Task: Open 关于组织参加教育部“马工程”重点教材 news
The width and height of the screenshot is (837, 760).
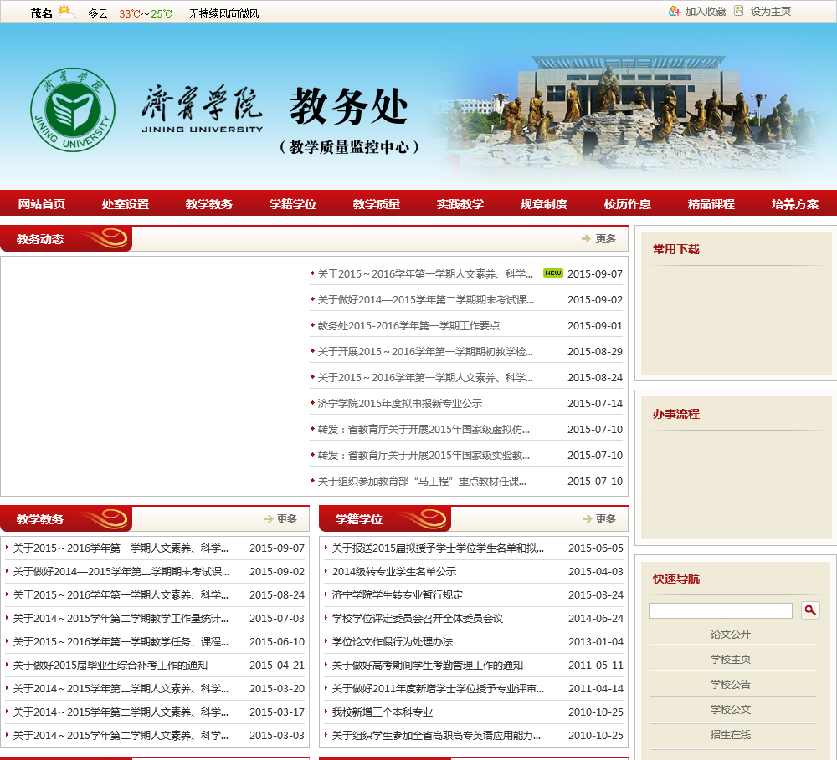Action: pos(422,481)
